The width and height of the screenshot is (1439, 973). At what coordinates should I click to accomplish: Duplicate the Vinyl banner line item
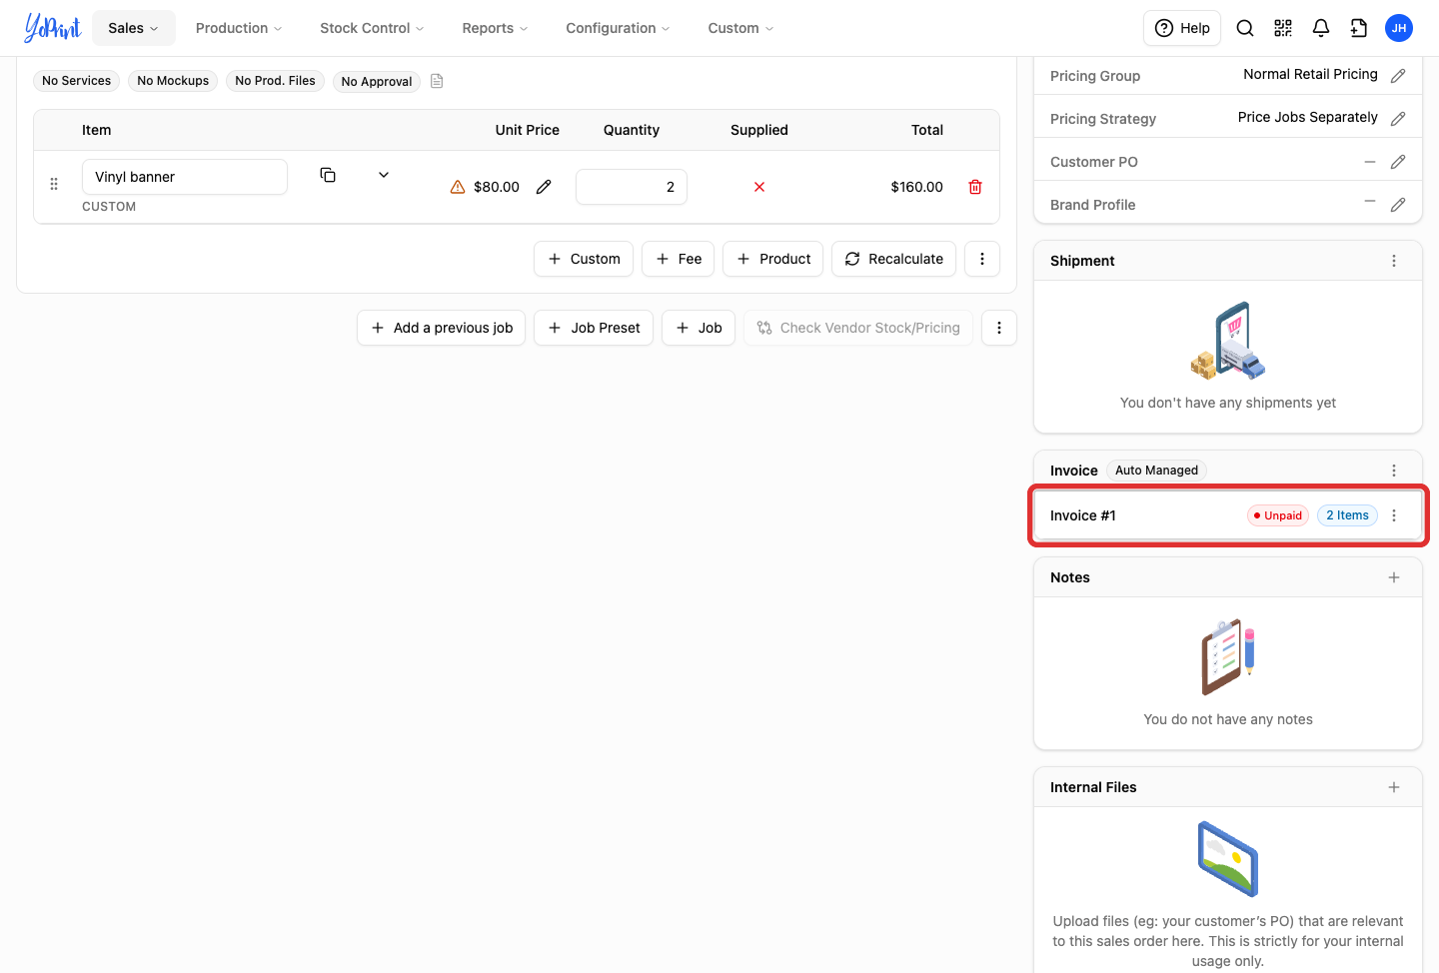point(328,175)
